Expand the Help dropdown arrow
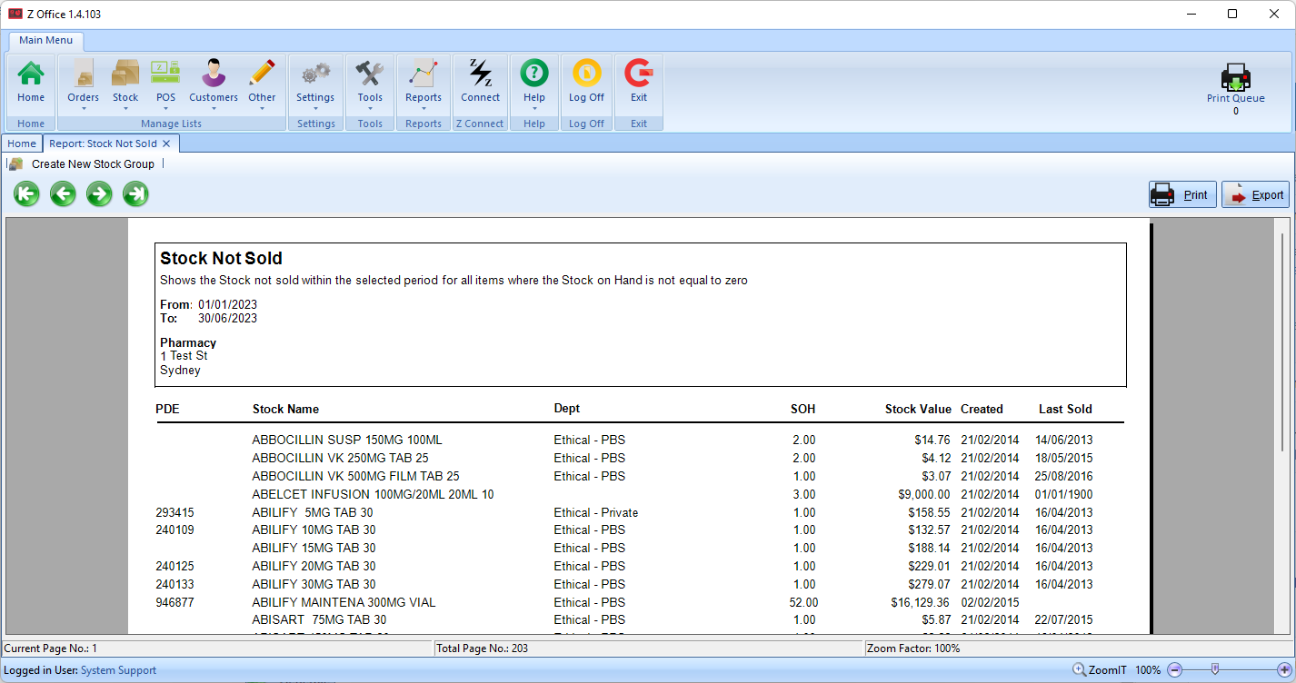Screen dimensions: 1296x683 coord(534,109)
